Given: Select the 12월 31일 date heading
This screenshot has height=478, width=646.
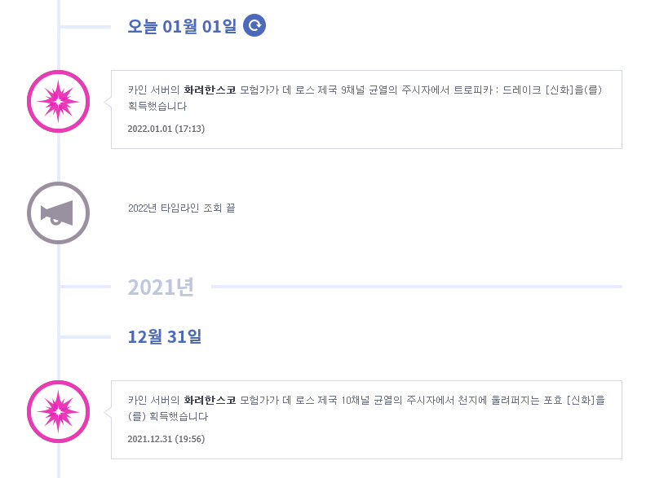Looking at the screenshot, I should pos(165,336).
